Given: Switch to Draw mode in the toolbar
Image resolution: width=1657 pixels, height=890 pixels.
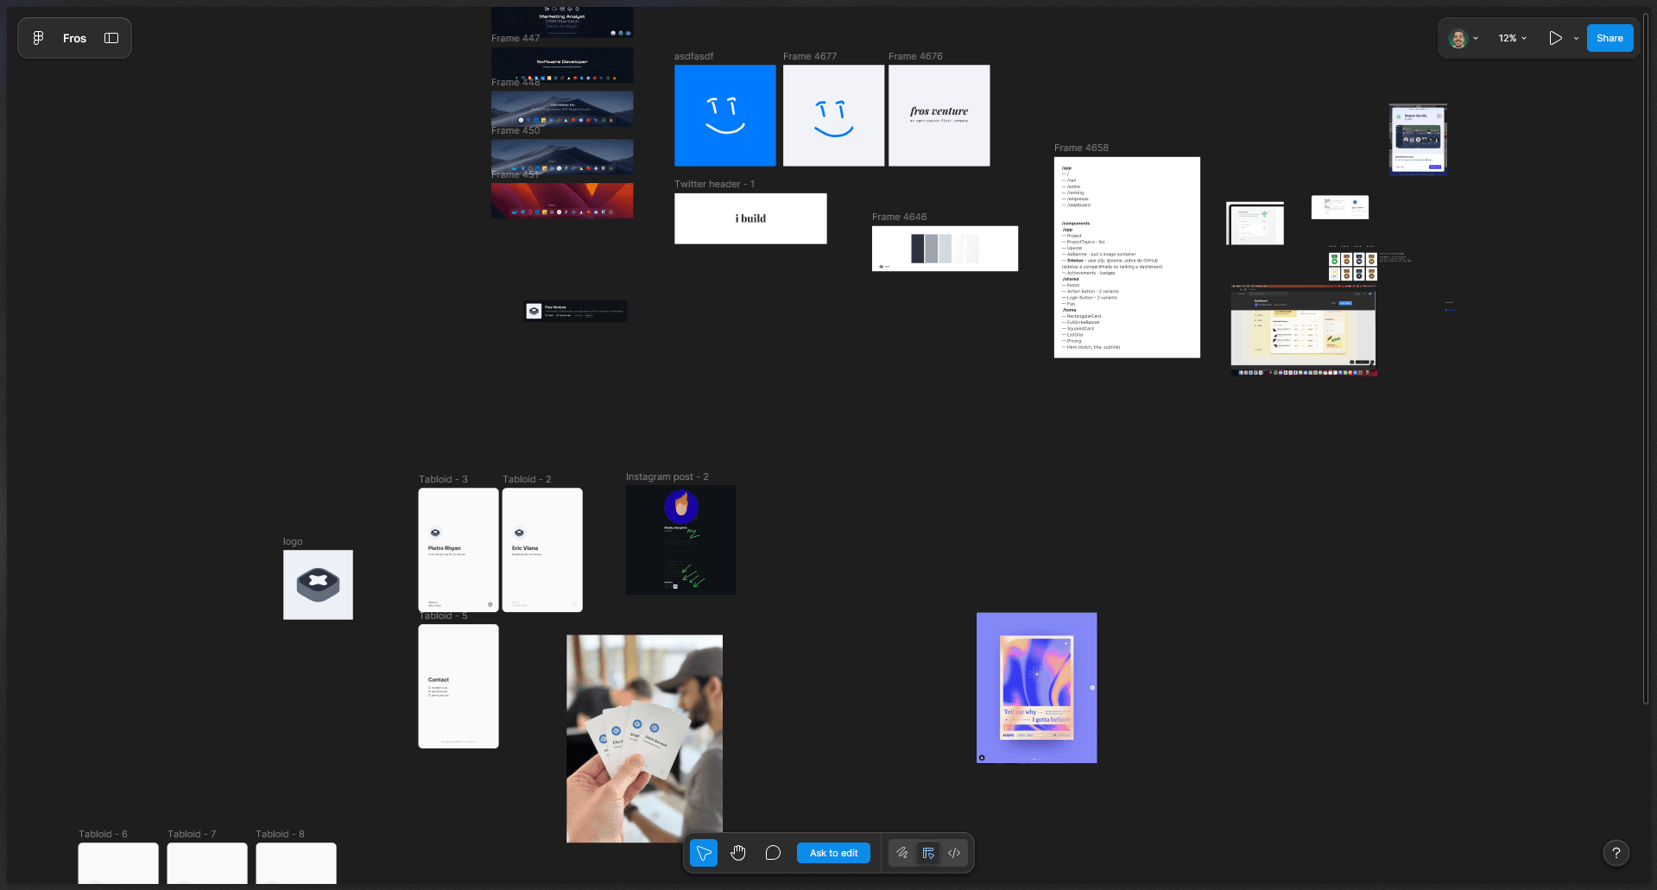Looking at the screenshot, I should [902, 853].
